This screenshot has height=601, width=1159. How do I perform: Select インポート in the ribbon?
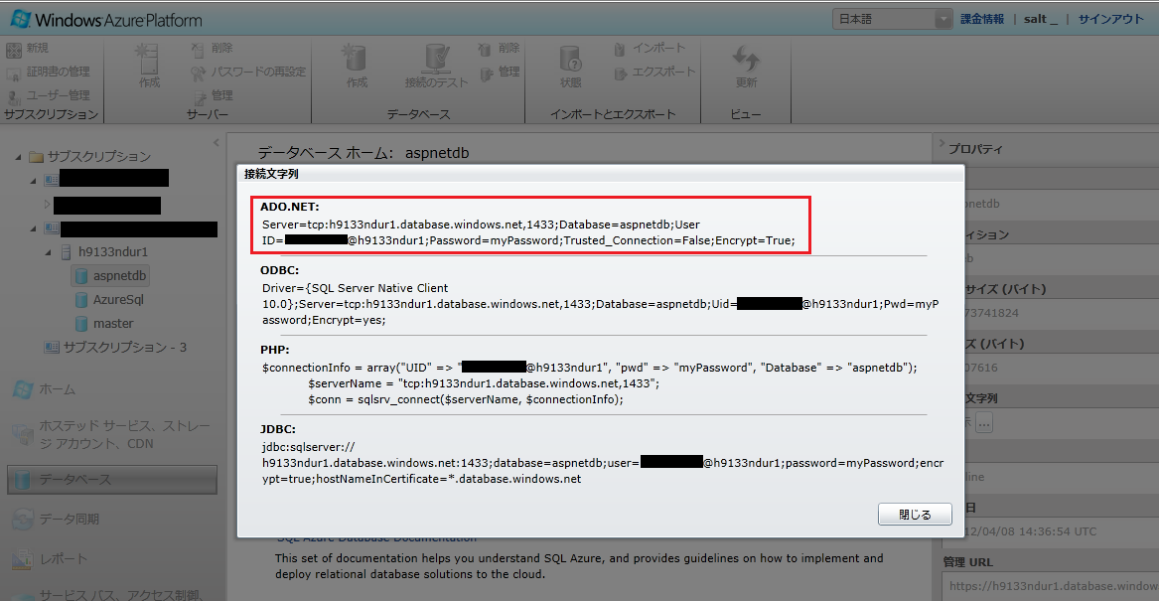coord(649,49)
